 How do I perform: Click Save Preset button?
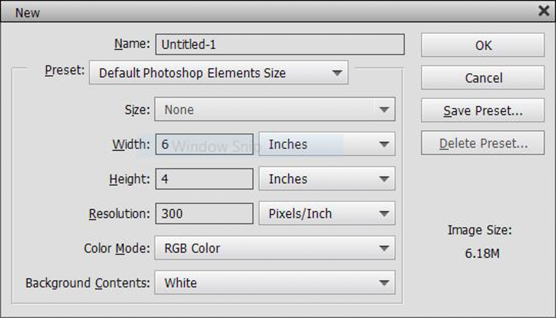click(x=483, y=110)
